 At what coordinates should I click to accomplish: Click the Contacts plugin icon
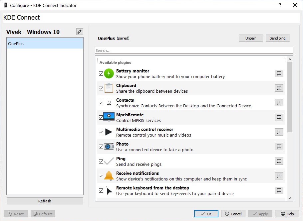(x=109, y=103)
